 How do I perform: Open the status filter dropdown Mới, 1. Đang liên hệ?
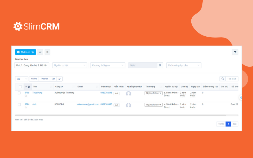click(x=32, y=65)
